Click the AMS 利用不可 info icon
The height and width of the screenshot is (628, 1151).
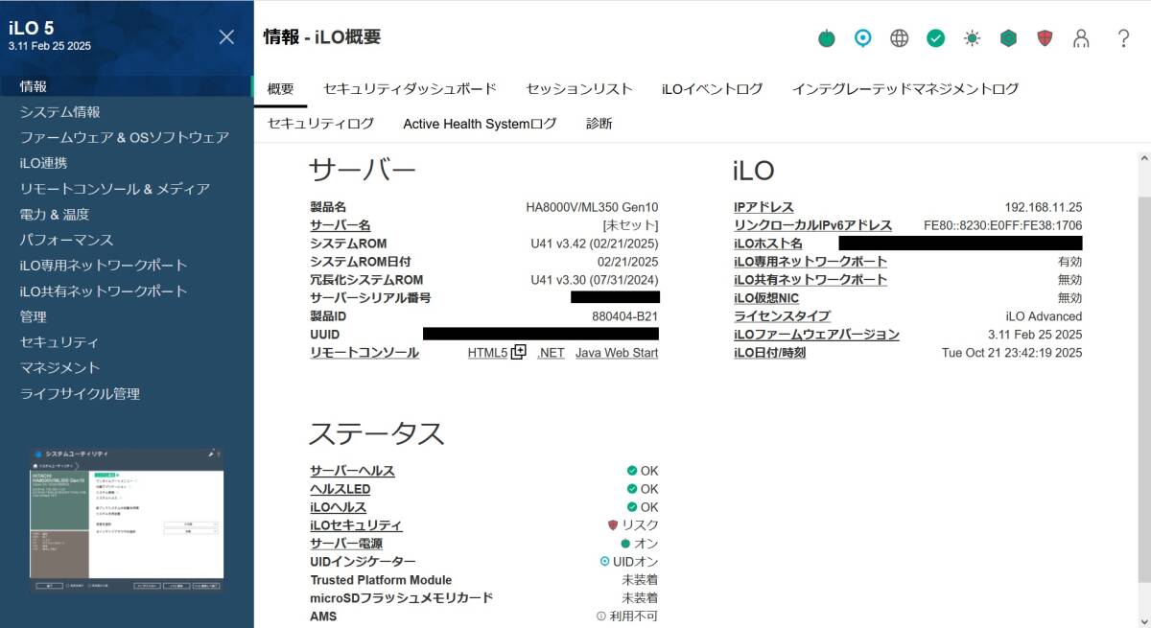[601, 616]
